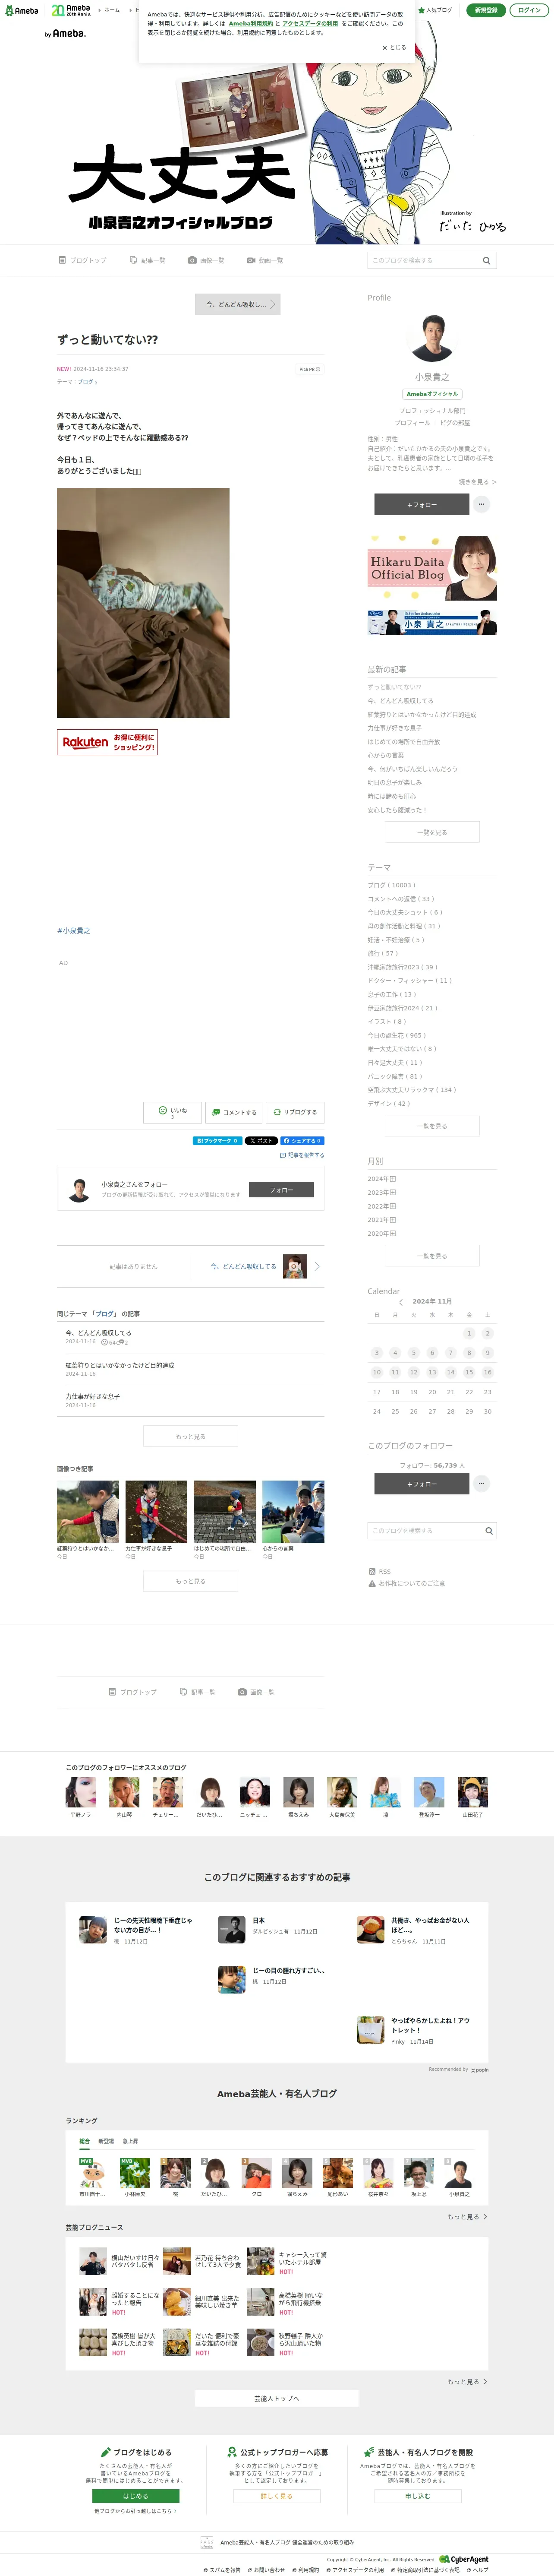554x2576 pixels.
Task: Click the 続きを見る link in the profile
Action: (x=477, y=482)
